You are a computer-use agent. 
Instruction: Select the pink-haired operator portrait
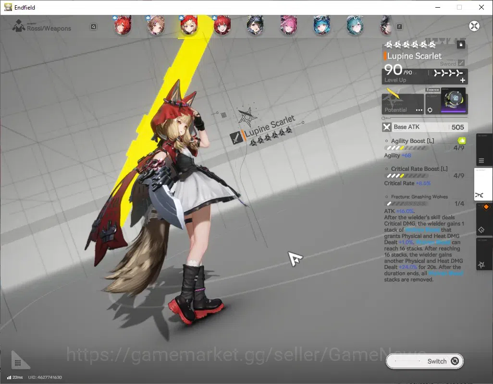(288, 25)
